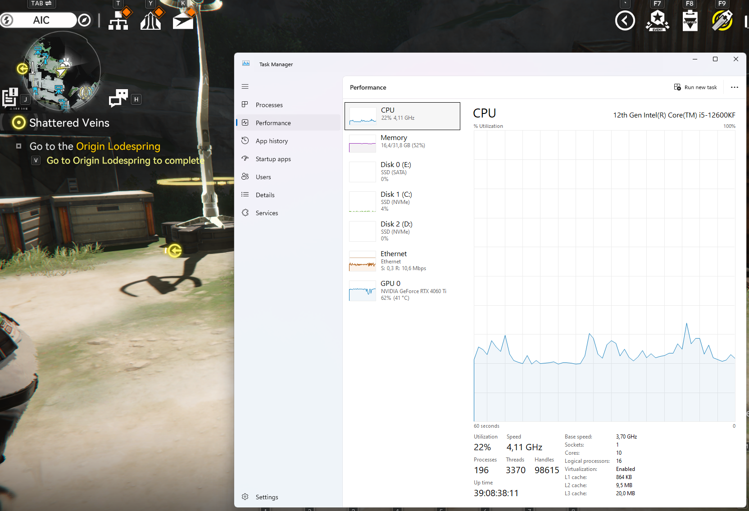749x511 pixels.
Task: Click the Run new task button
Action: pos(695,87)
